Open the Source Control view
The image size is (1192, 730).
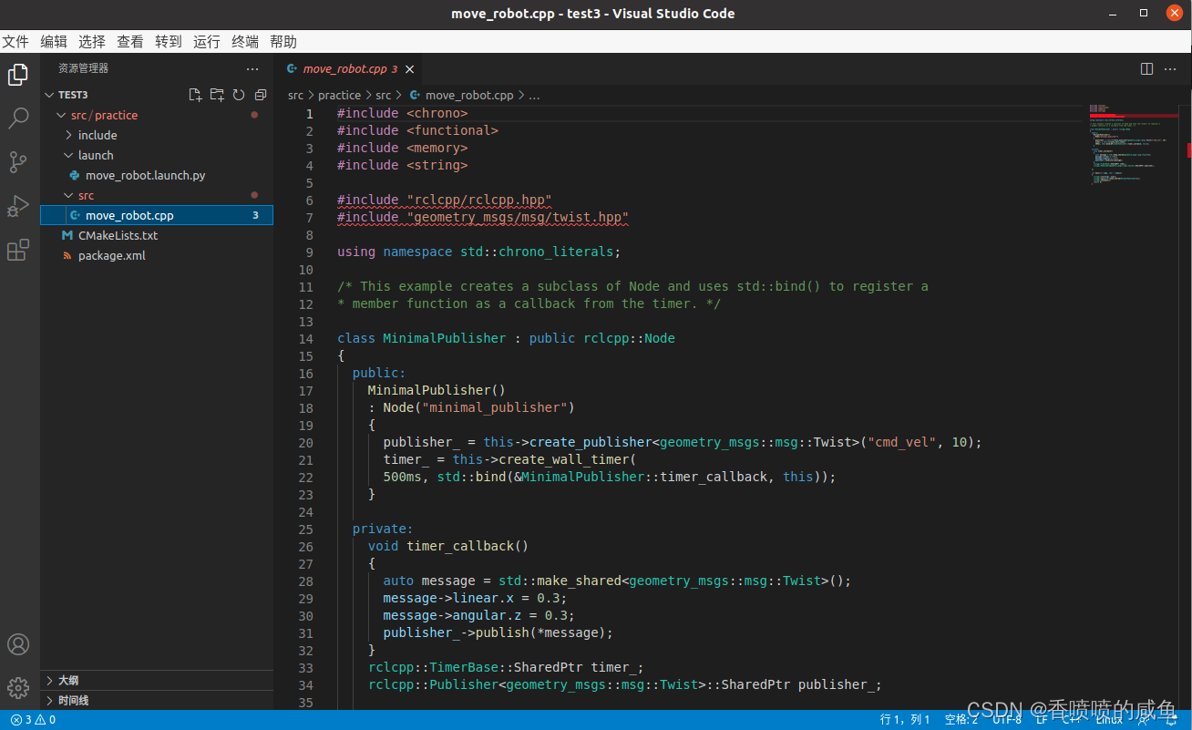18,162
